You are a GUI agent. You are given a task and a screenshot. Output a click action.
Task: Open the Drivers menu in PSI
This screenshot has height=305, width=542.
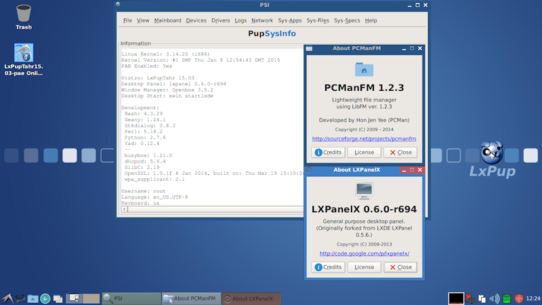(x=221, y=20)
